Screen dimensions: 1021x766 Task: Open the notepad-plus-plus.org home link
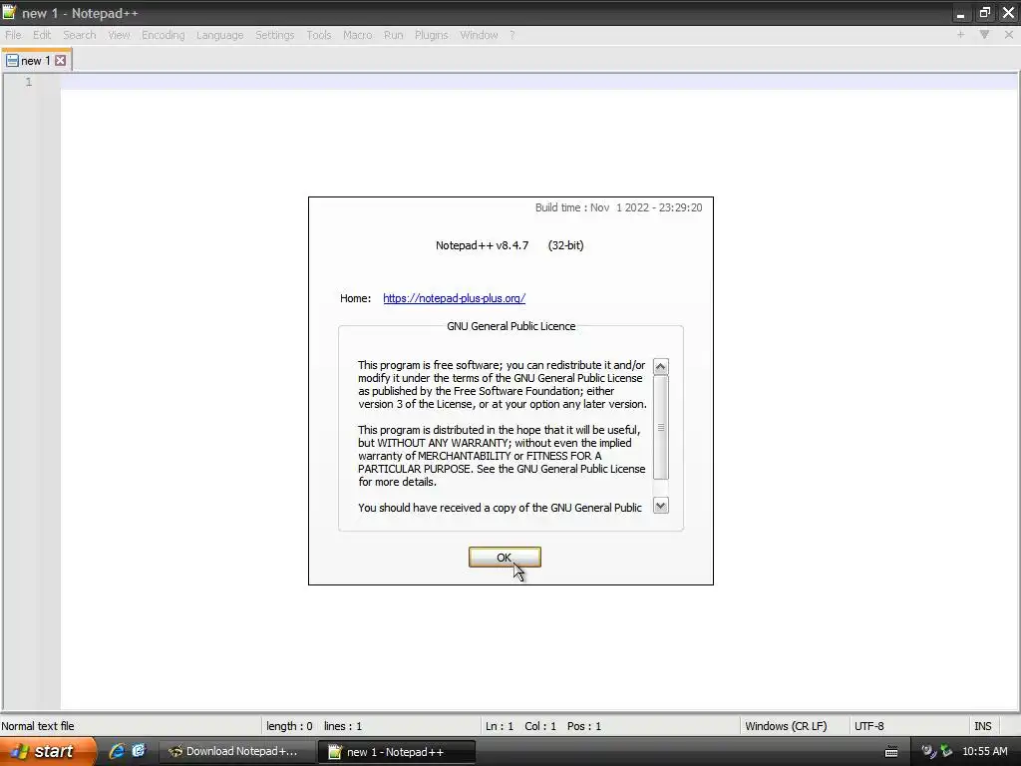(x=454, y=298)
